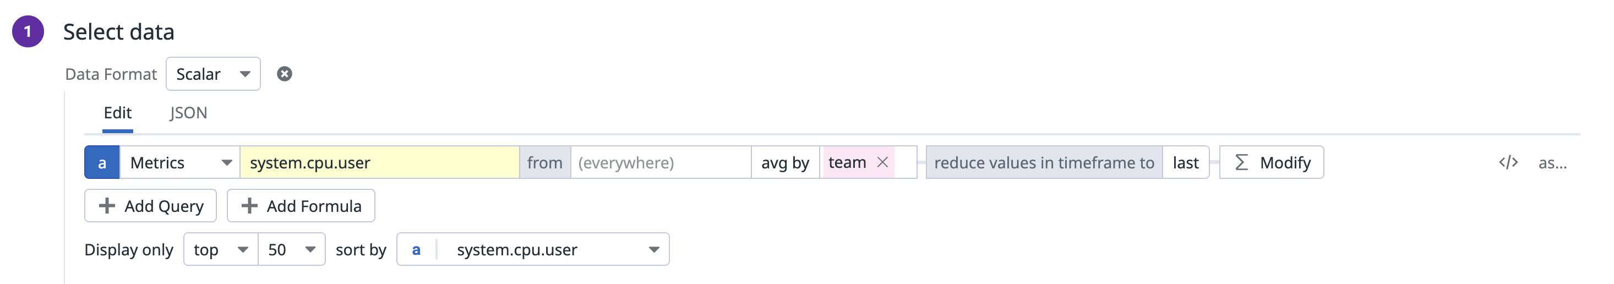Click the remove data format X icon
The width and height of the screenshot is (1614, 284).
[285, 74]
